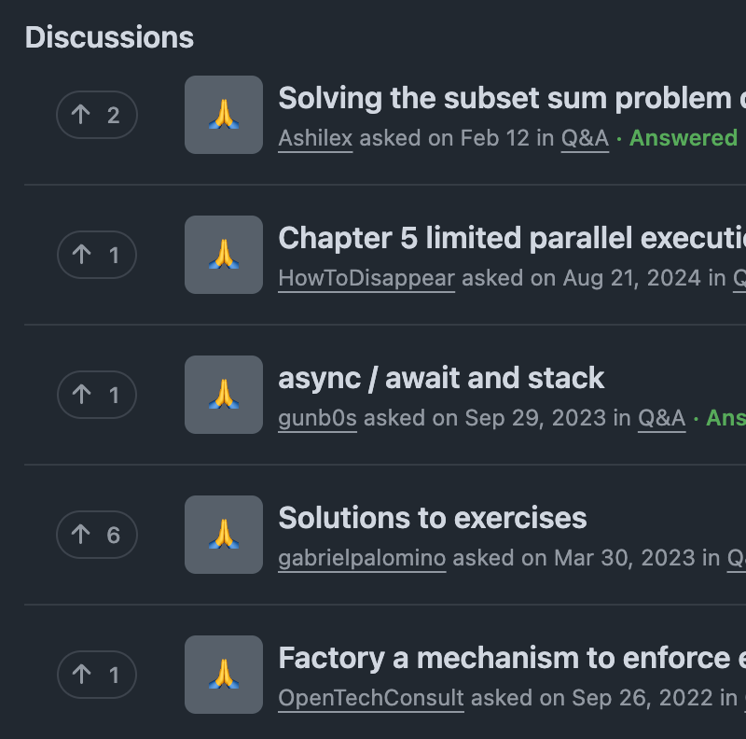Click the prayer-hands icon for async / await discussion

click(223, 395)
